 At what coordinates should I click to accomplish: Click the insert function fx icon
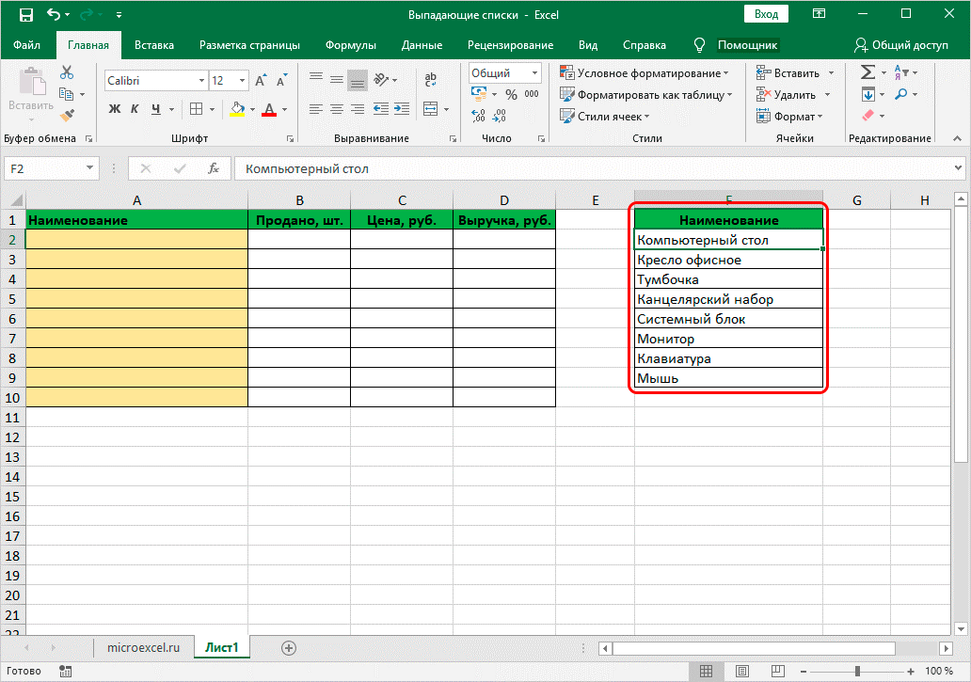pyautogui.click(x=214, y=169)
